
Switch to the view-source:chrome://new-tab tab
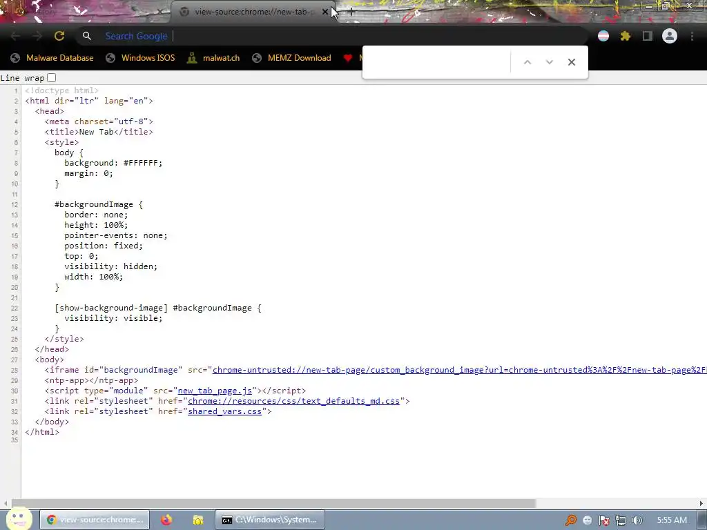[253, 12]
